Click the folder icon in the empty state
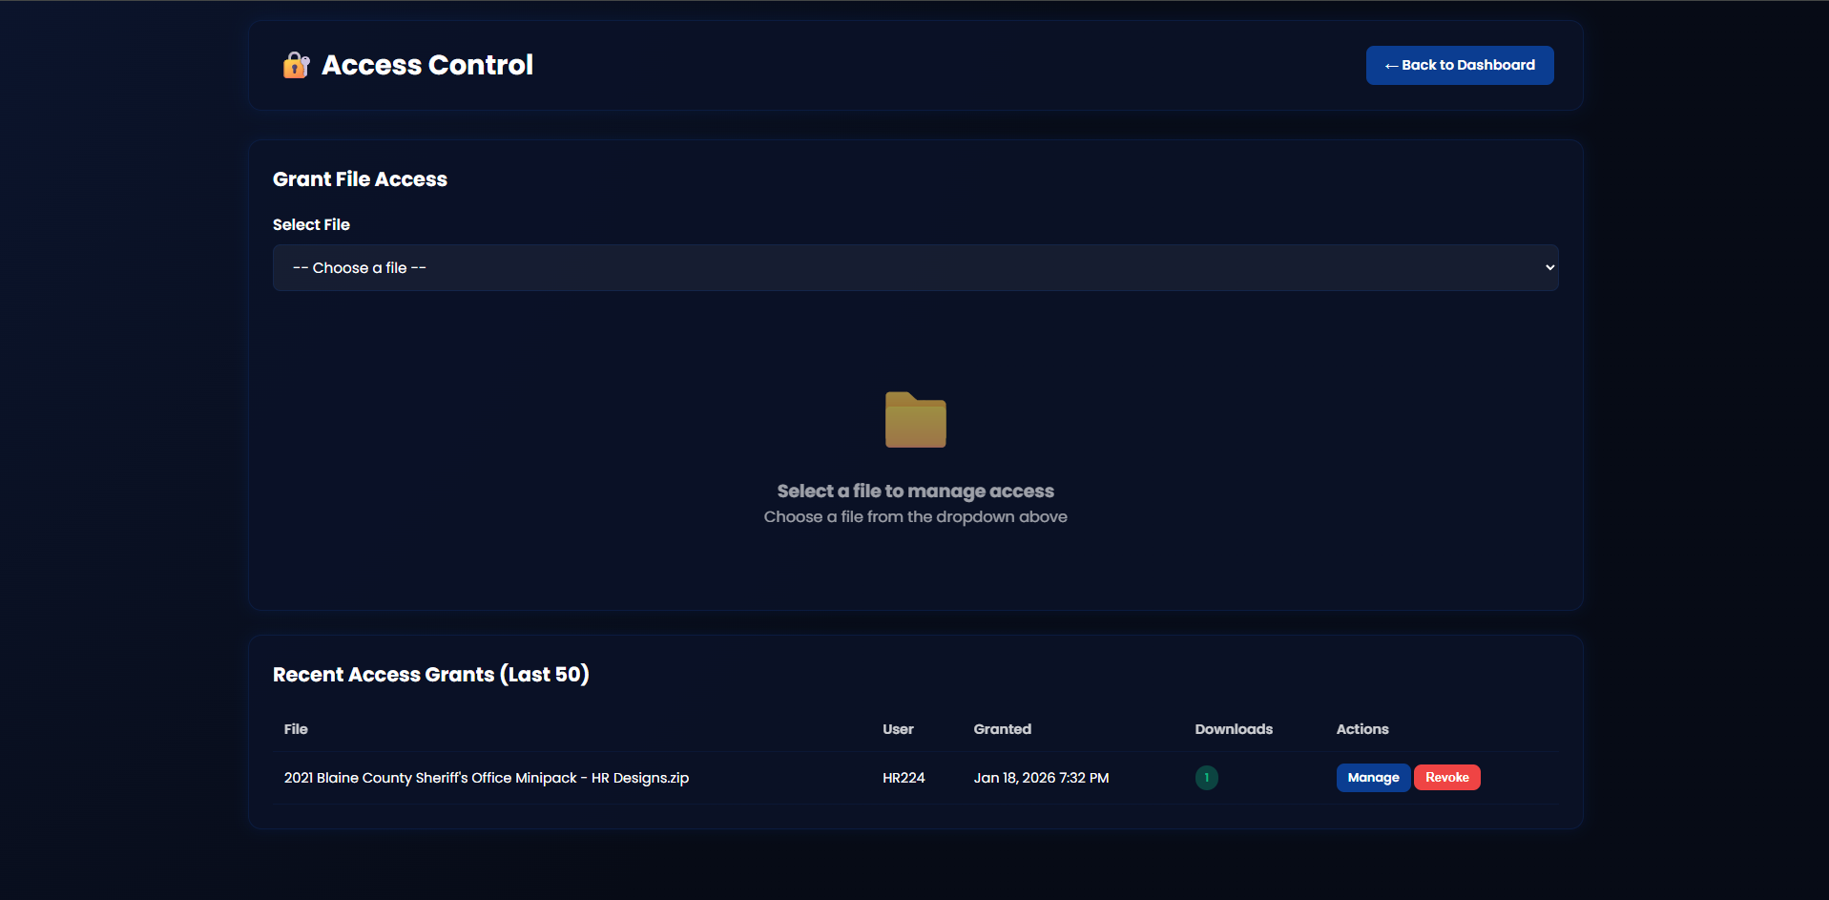 point(915,420)
